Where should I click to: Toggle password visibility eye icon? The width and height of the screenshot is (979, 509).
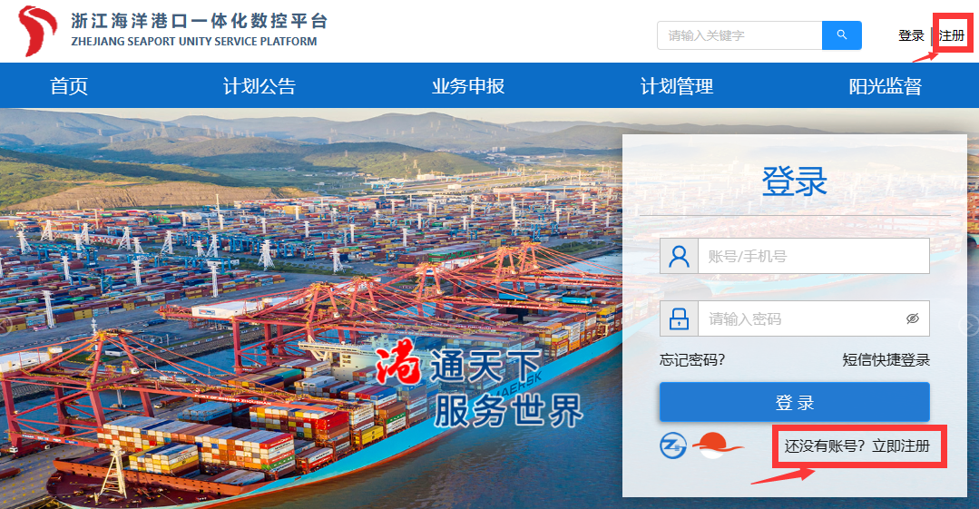(x=912, y=318)
